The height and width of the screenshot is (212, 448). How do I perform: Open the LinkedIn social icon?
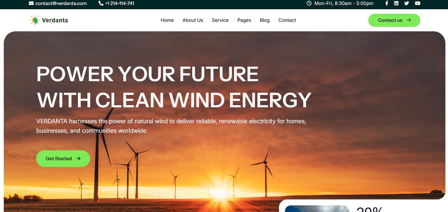(396, 3)
